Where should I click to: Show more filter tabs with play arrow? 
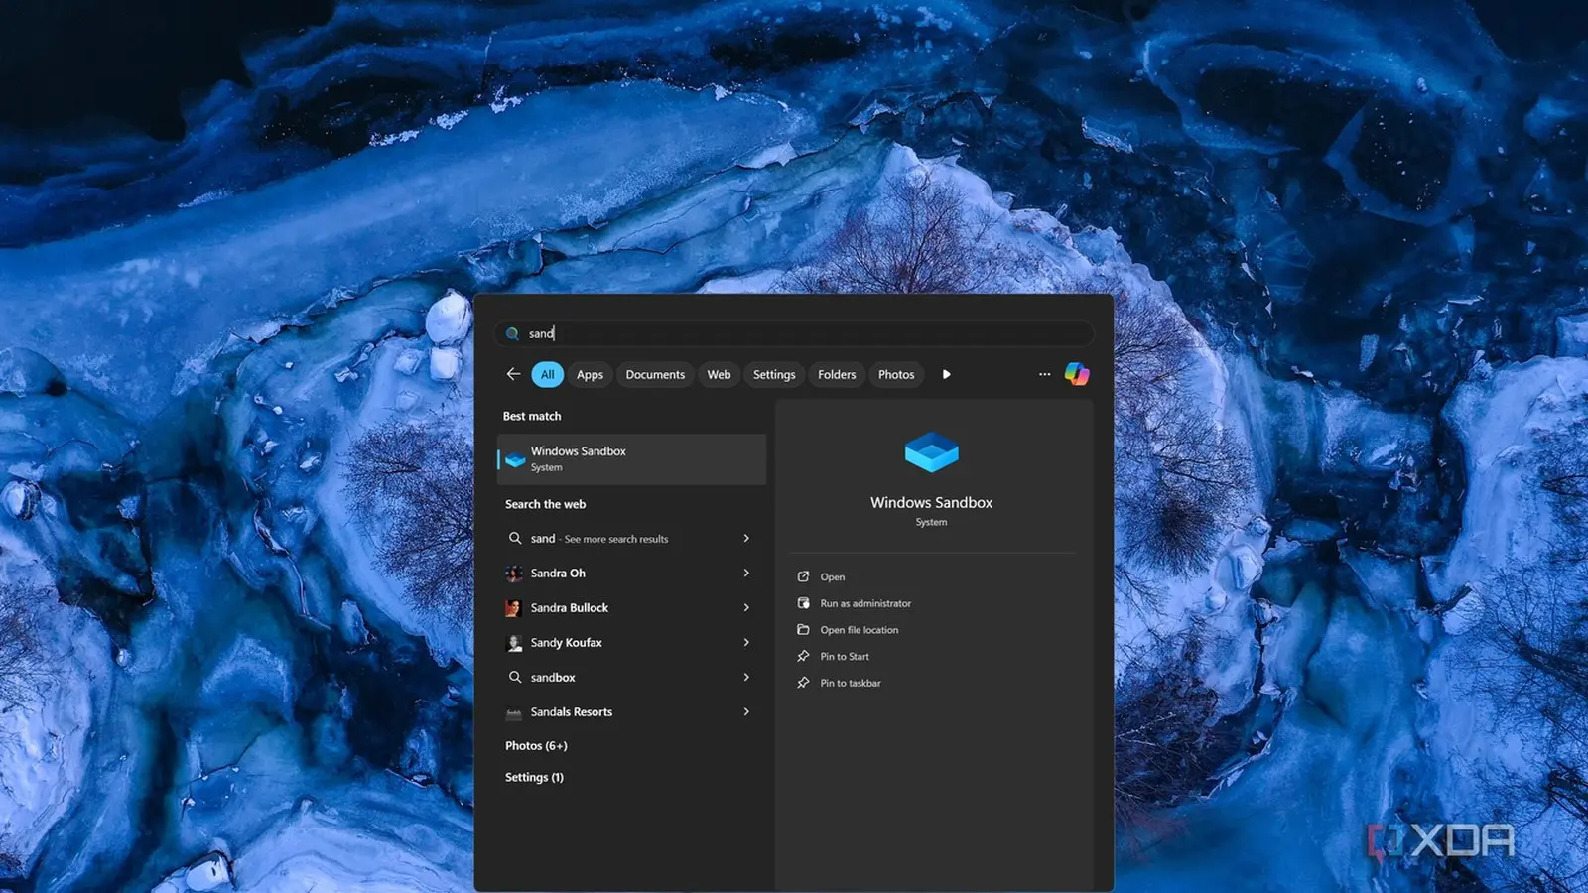[946, 374]
